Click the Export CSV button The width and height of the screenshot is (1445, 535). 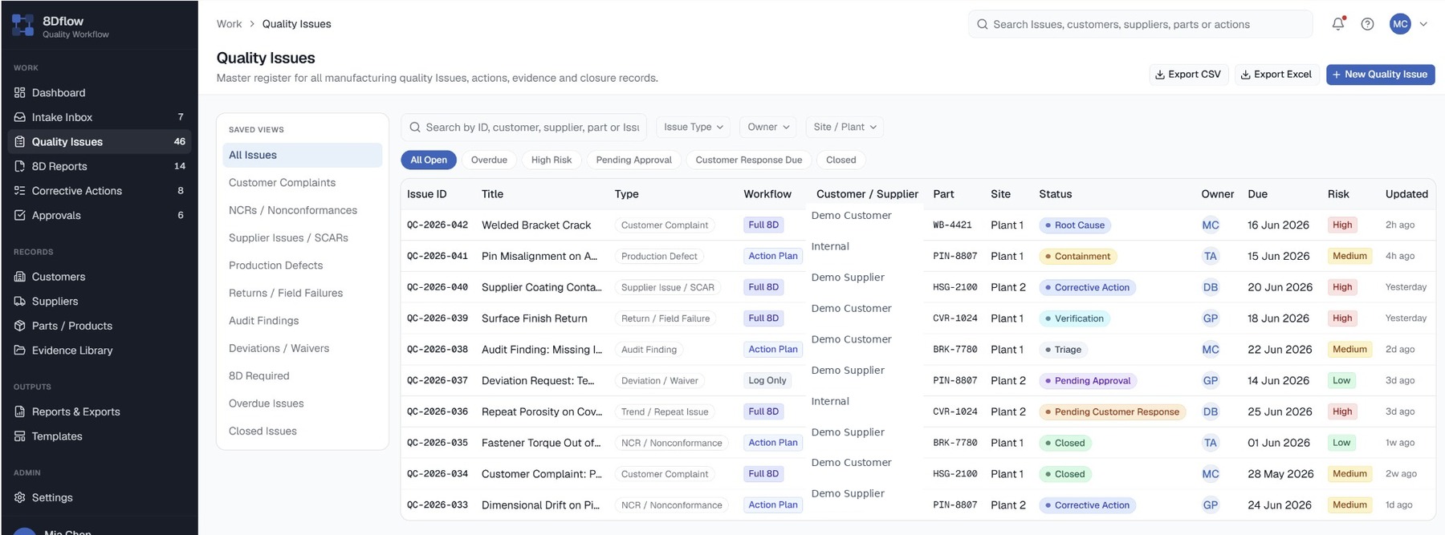(1188, 75)
